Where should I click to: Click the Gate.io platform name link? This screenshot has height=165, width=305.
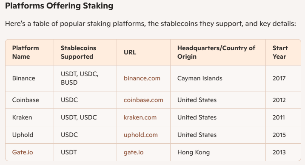click(x=23, y=152)
